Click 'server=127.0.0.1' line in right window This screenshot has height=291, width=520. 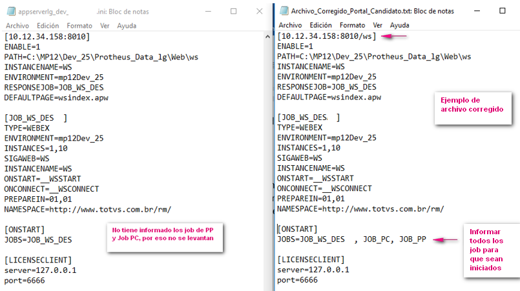point(313,270)
